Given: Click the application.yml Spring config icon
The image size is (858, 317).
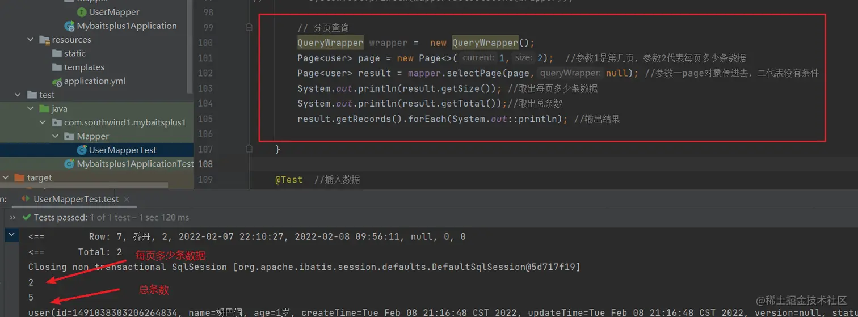Looking at the screenshot, I should [x=57, y=81].
